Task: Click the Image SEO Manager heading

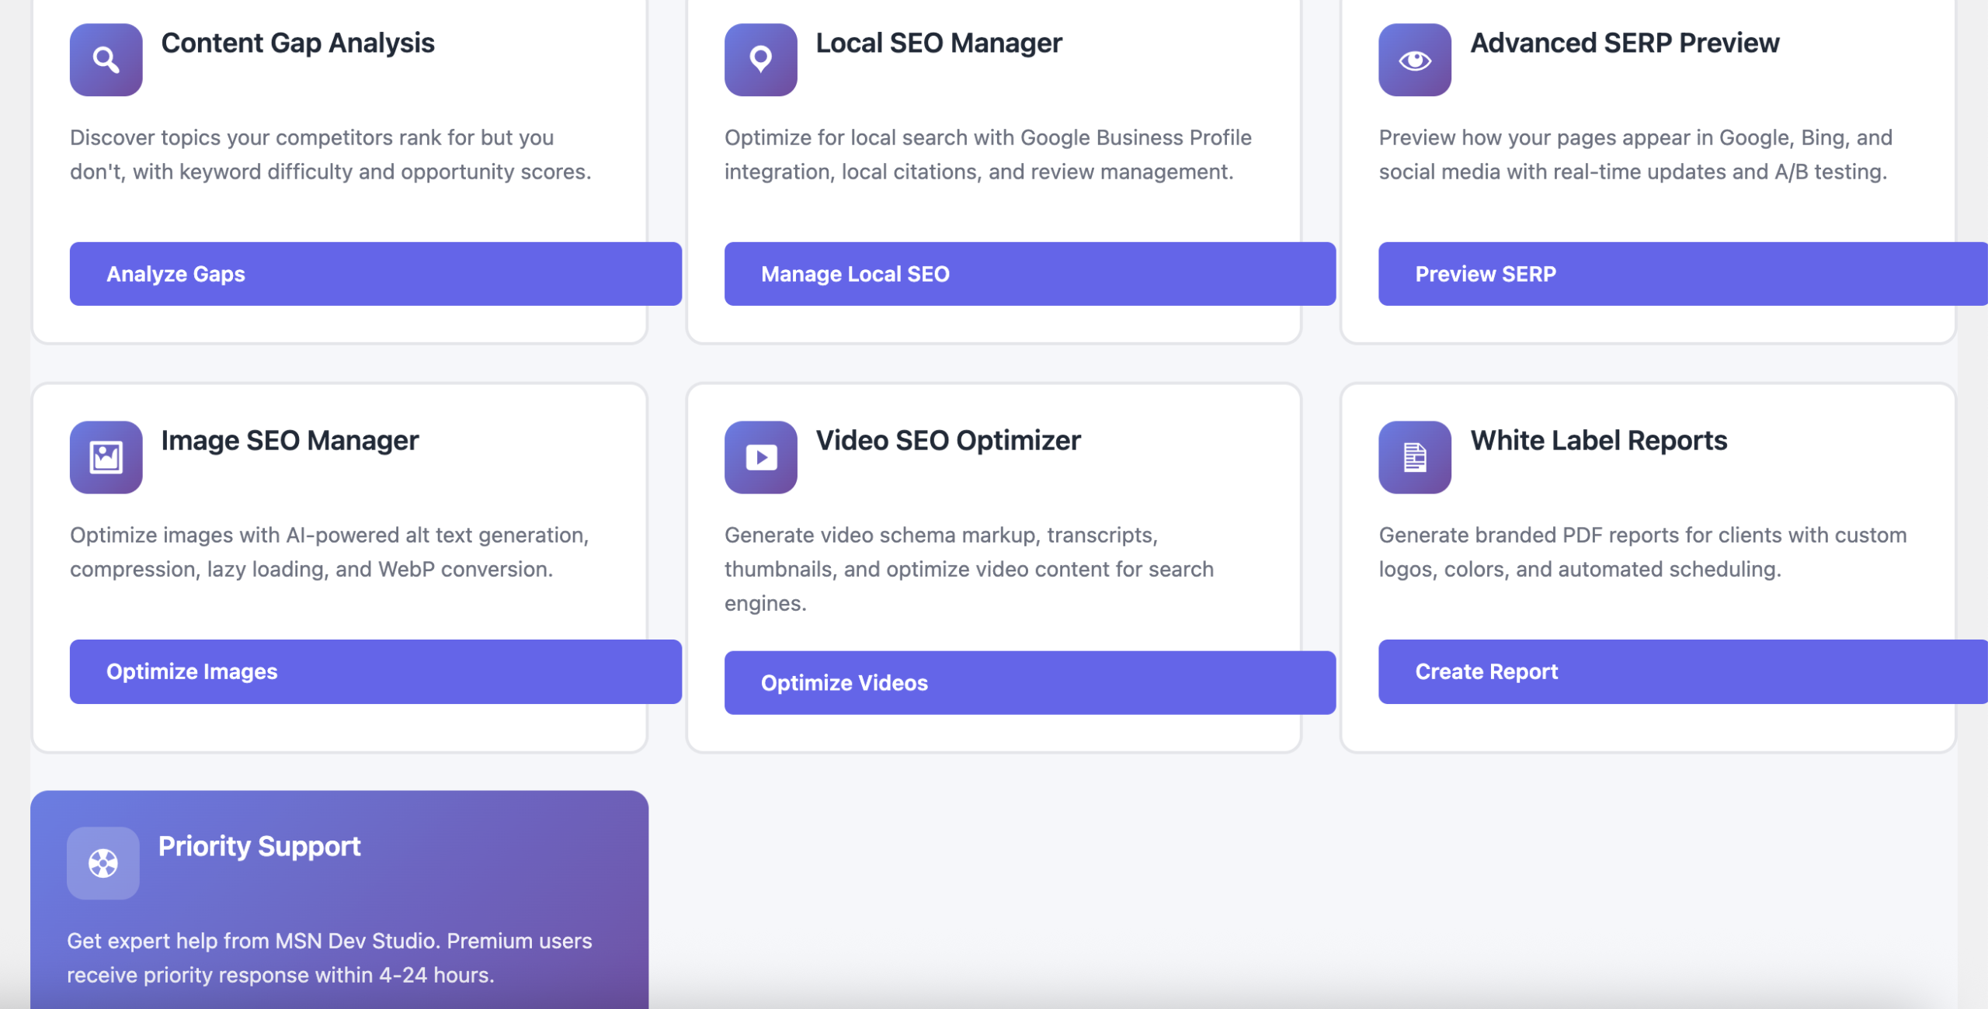Action: 290,440
